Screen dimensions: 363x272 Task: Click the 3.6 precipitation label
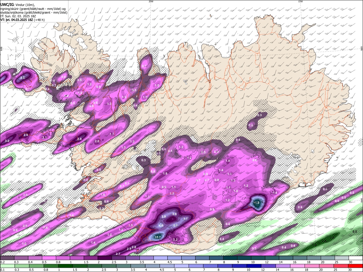pos(174,214)
